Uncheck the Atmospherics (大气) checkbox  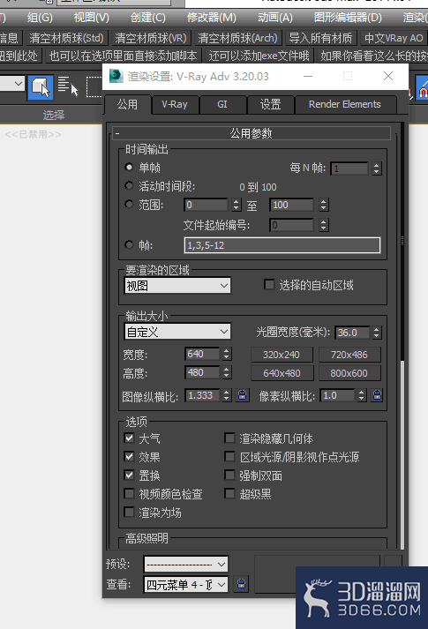pos(129,438)
